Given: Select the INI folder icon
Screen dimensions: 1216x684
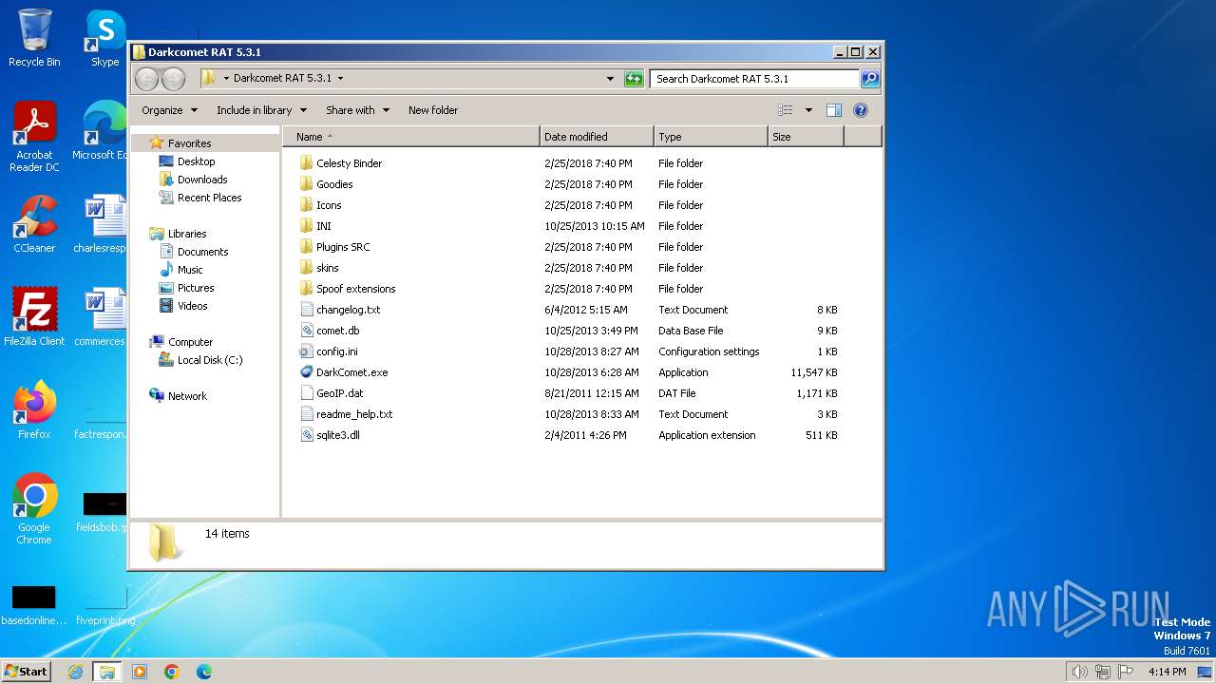Looking at the screenshot, I should pos(306,226).
